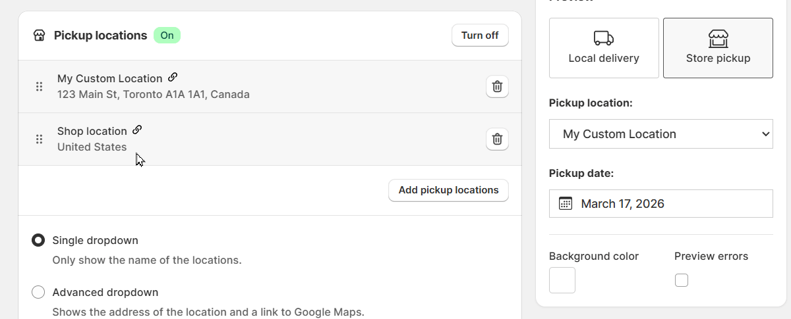Enable the Preview errors checkbox
Viewport: 791px width, 319px height.
point(682,280)
